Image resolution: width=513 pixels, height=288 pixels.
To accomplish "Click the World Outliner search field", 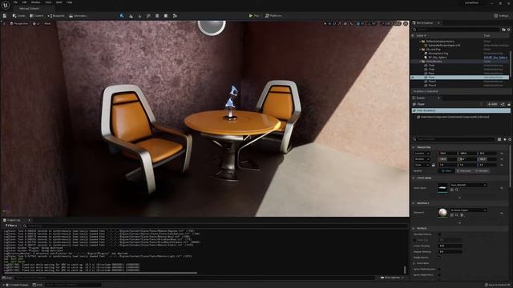I will [x=455, y=30].
